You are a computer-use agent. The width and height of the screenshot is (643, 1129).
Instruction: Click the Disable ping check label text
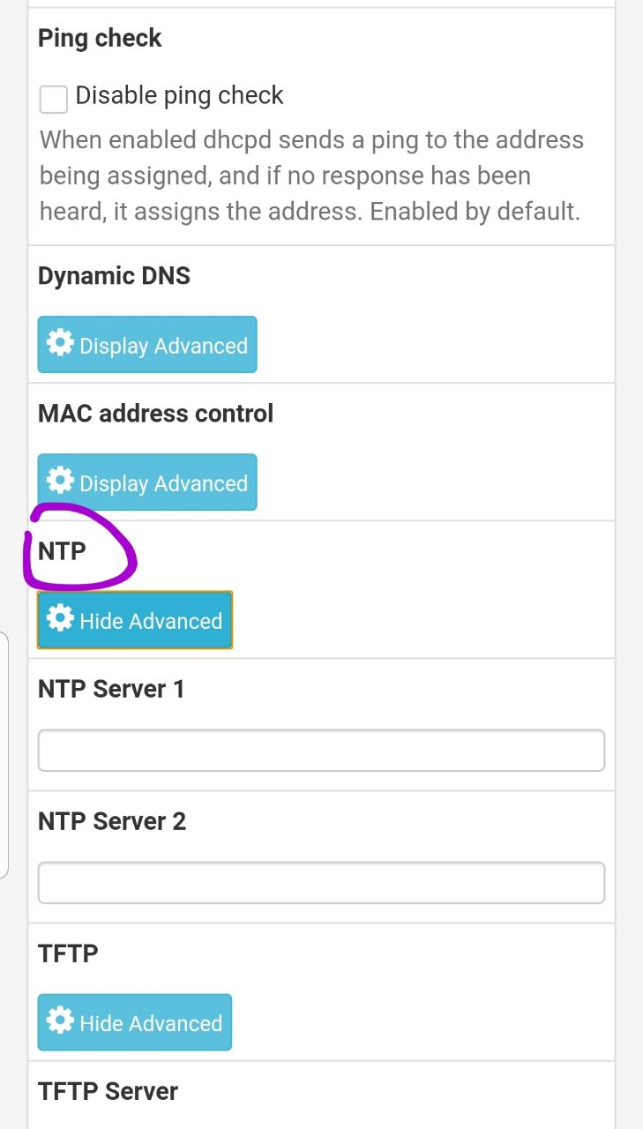[x=179, y=95]
